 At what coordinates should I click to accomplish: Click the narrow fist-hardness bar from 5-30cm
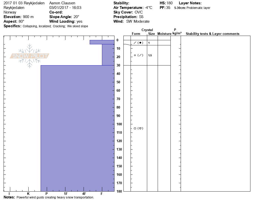pyautogui.click(x=108, y=55)
